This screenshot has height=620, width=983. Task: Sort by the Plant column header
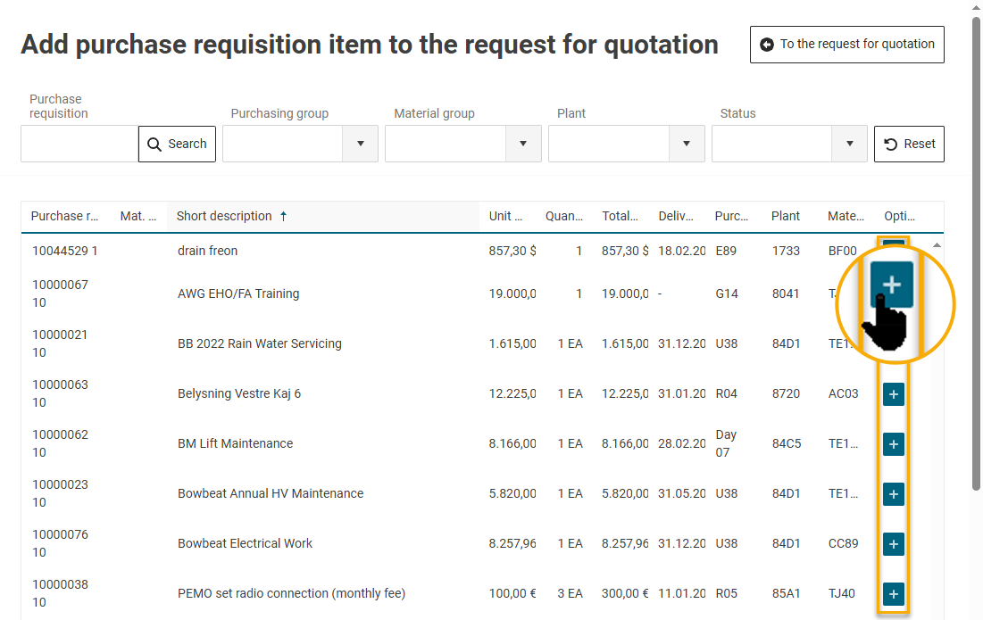pyautogui.click(x=786, y=216)
